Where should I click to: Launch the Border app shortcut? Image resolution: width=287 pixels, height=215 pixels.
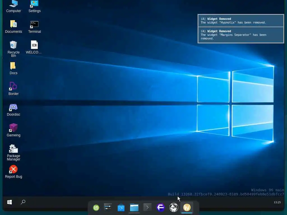click(13, 89)
